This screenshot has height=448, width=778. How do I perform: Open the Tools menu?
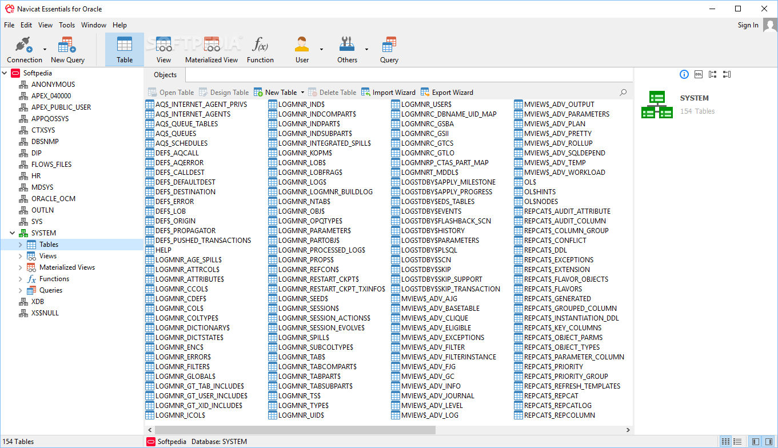(67, 25)
